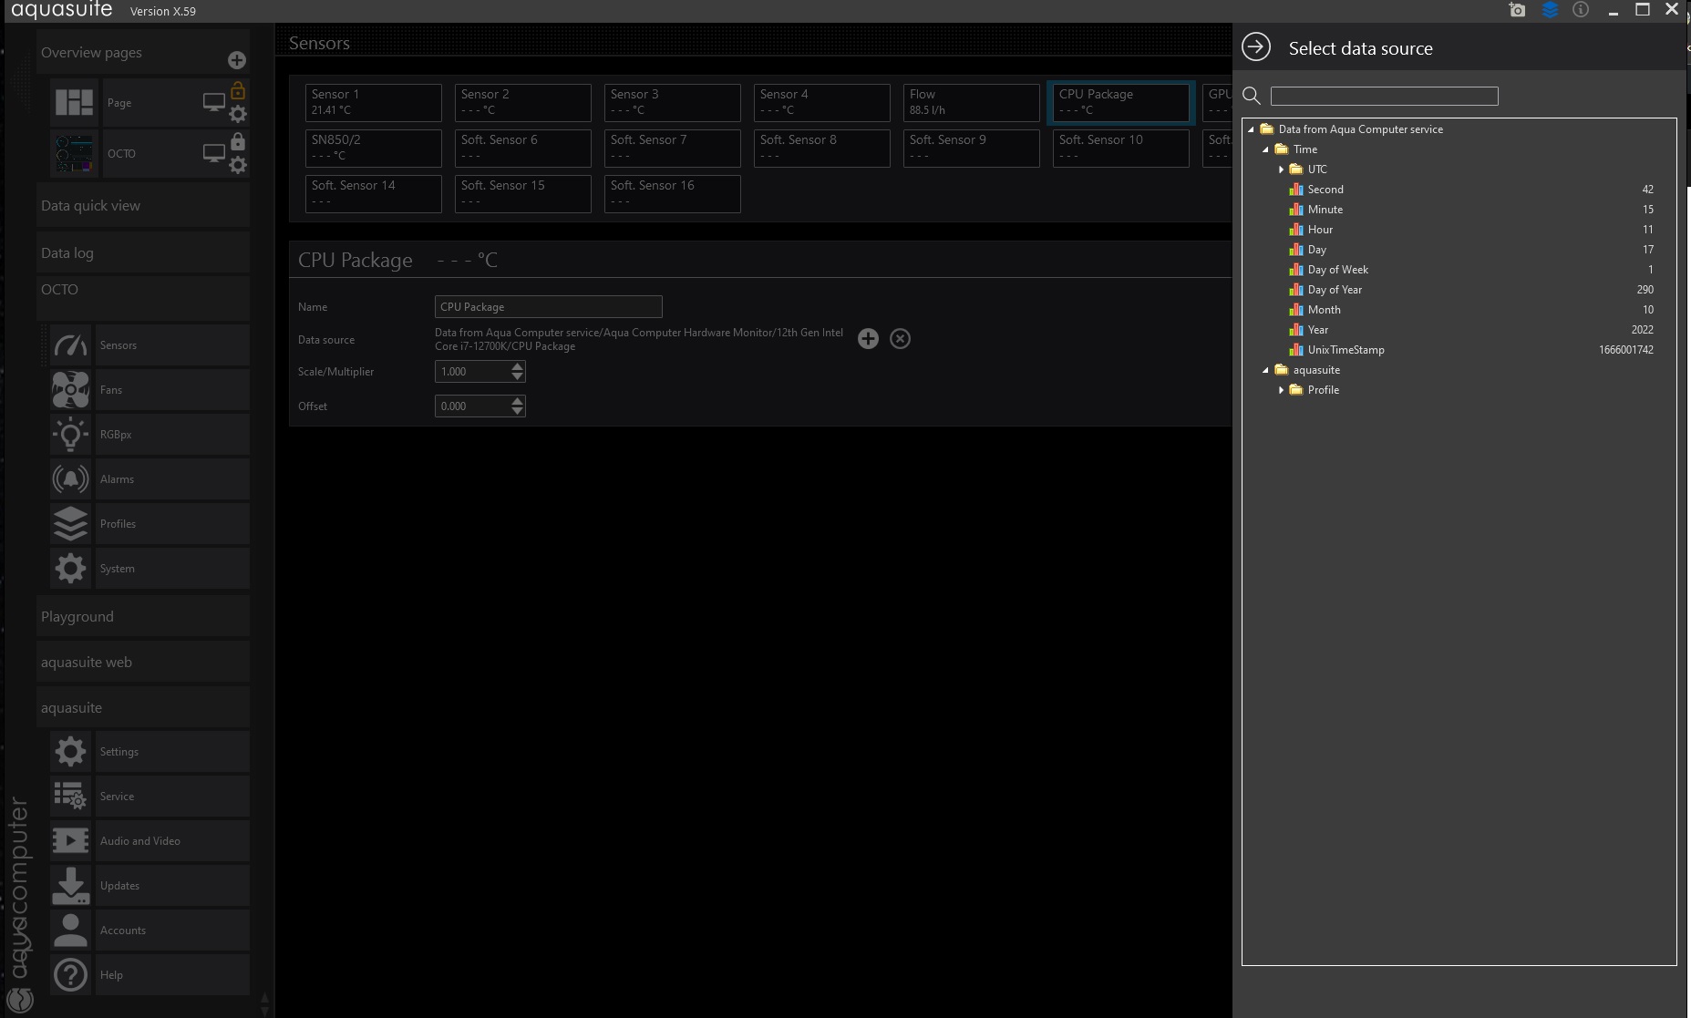Open the Fans section icon
Viewport: 1691px width, 1018px height.
pyautogui.click(x=70, y=390)
